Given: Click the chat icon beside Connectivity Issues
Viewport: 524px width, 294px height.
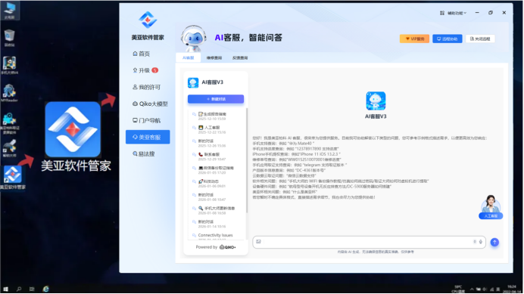Looking at the screenshot, I should pyautogui.click(x=194, y=236).
